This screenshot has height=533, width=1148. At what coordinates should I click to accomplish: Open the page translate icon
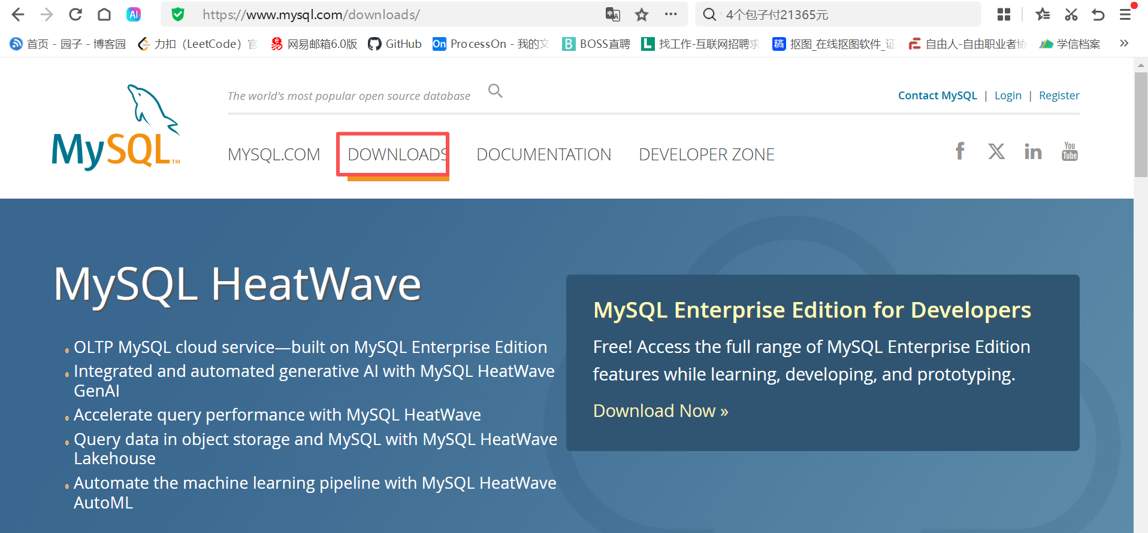pos(612,14)
